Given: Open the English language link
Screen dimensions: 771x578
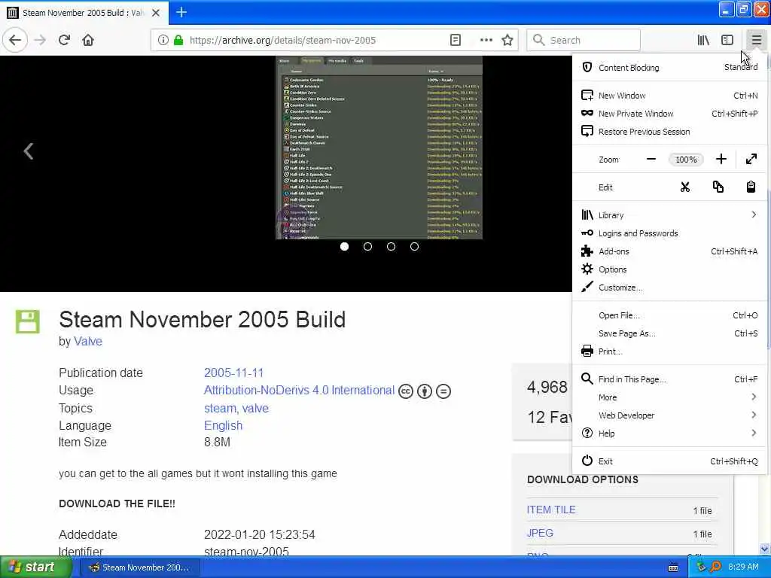Looking at the screenshot, I should pos(223,426).
